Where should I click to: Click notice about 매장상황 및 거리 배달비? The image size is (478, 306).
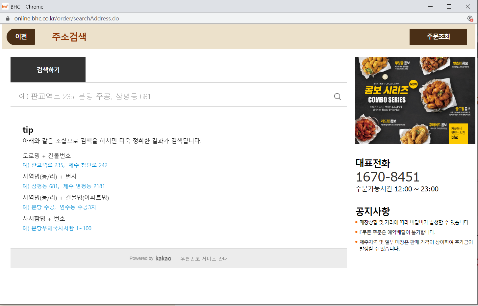pyautogui.click(x=415, y=222)
